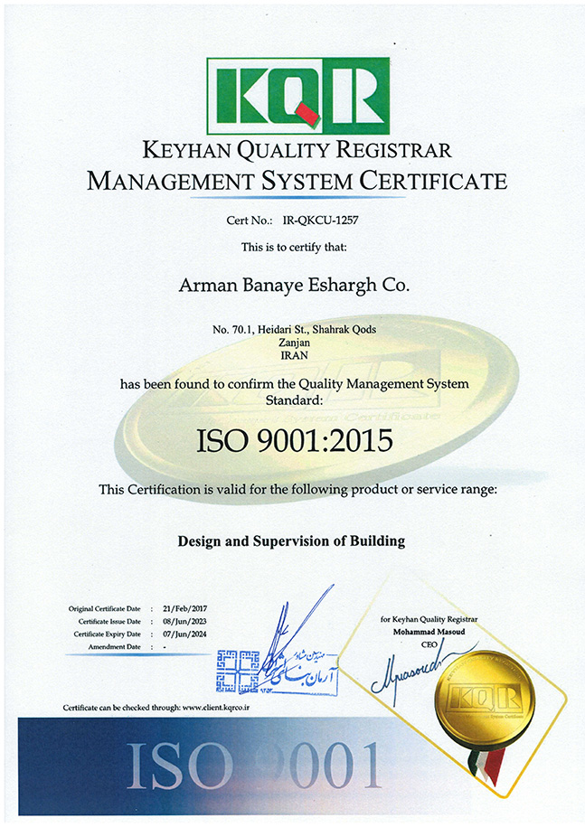Click the 'Certificate Issue Date' label
This screenshot has width=585, height=827.
(109, 621)
